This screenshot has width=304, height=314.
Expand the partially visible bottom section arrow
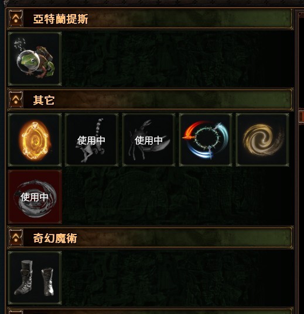coord(16,312)
